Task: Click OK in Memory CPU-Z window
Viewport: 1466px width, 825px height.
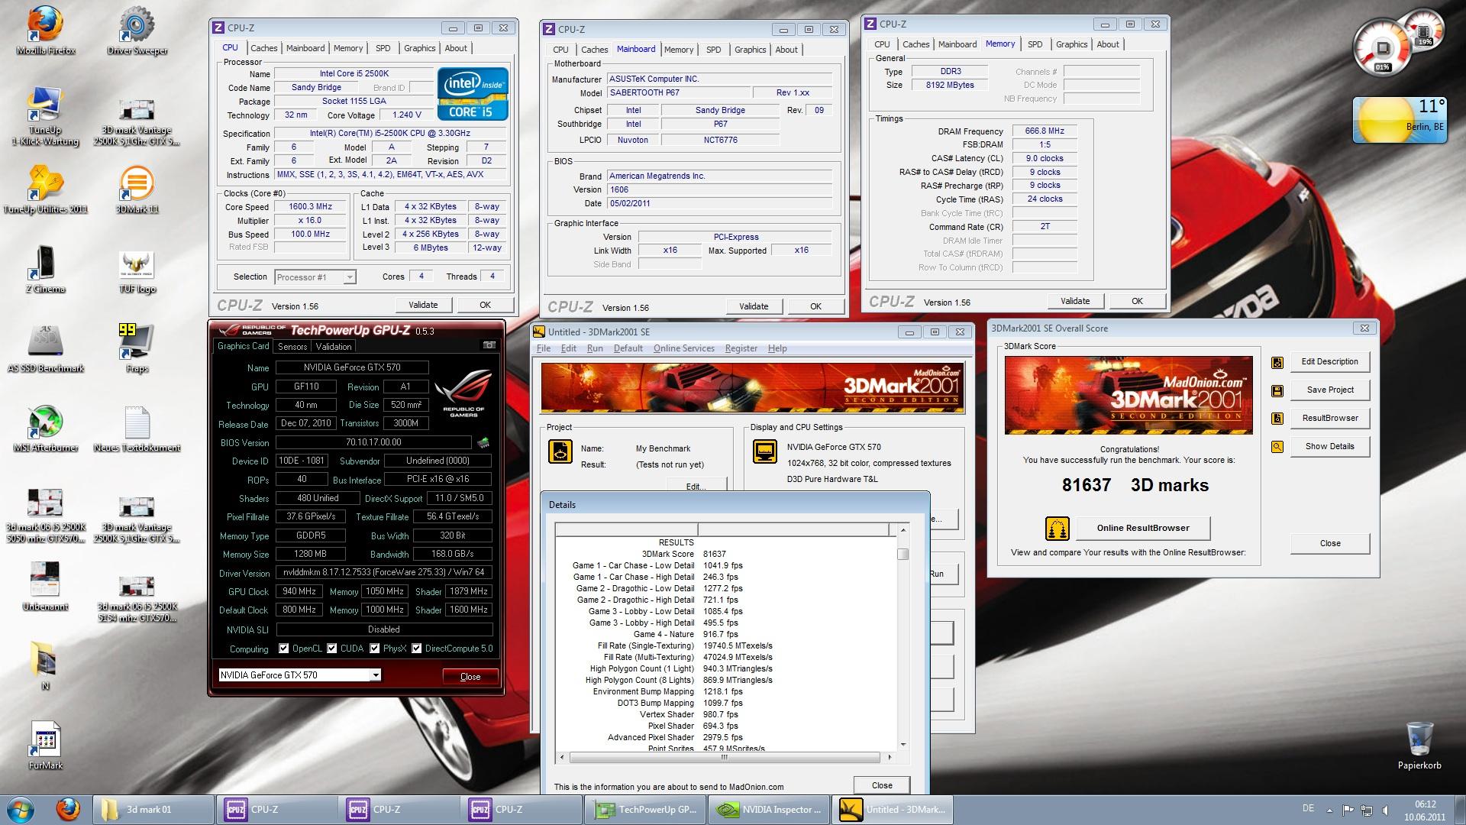Action: (x=1137, y=301)
